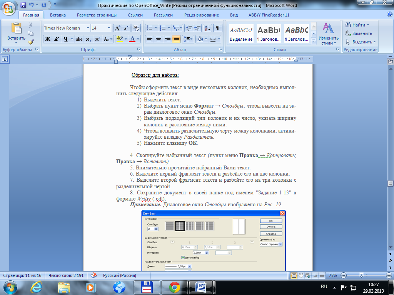Click the Copy icon in clipboard group
The width and height of the screenshot is (394, 295).
(x=31, y=33)
